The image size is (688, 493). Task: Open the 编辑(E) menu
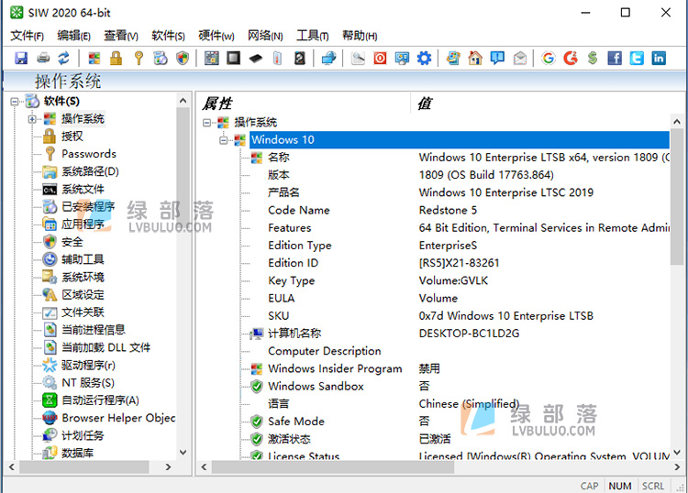73,36
